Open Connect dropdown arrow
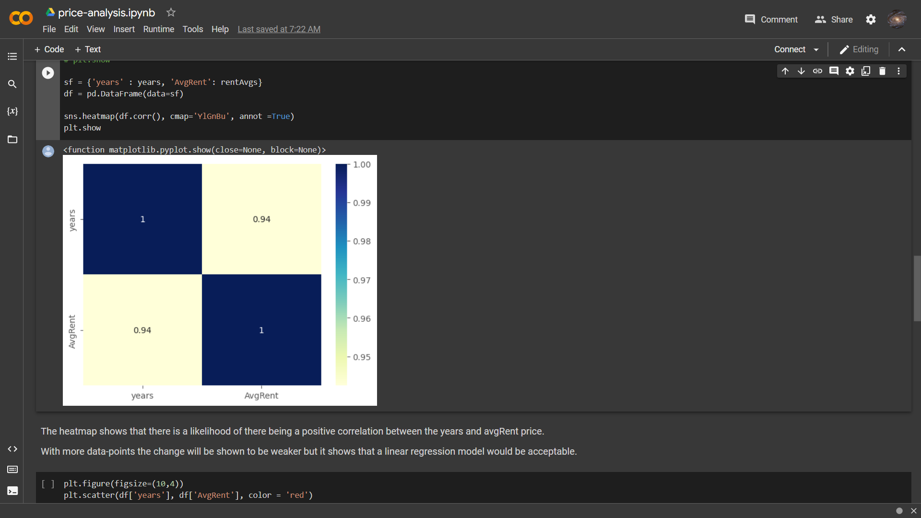Screen dimensions: 921x518 816,49
